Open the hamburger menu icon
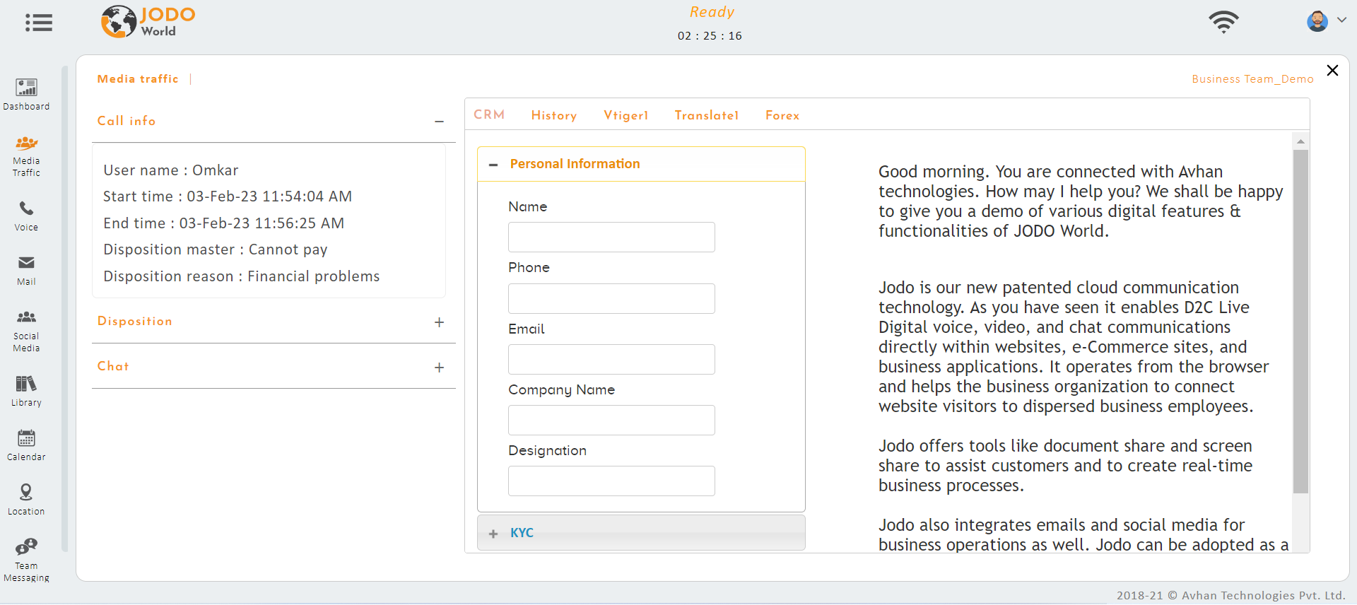 pos(39,23)
